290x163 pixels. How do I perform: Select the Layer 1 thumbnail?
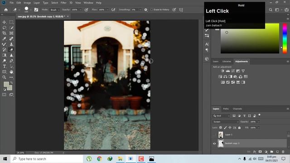[x=221, y=135]
